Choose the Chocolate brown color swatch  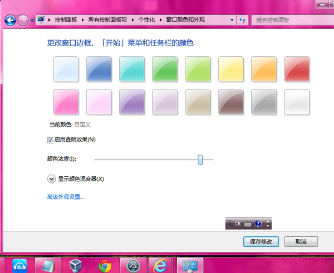coord(231,102)
